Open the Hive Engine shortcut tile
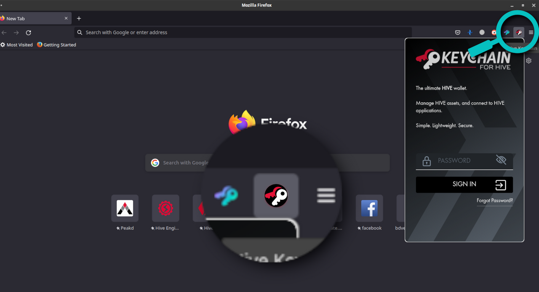 (x=165, y=208)
